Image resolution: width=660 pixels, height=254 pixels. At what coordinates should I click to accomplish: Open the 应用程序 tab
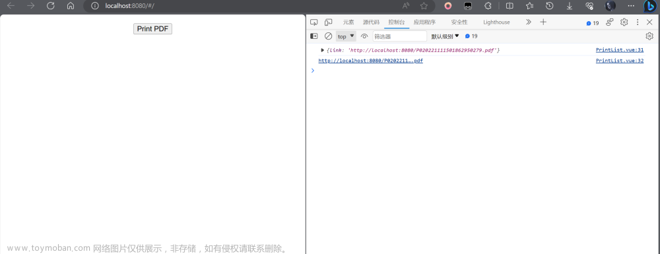click(424, 22)
